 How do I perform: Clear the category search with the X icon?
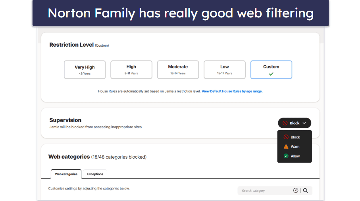296,190
